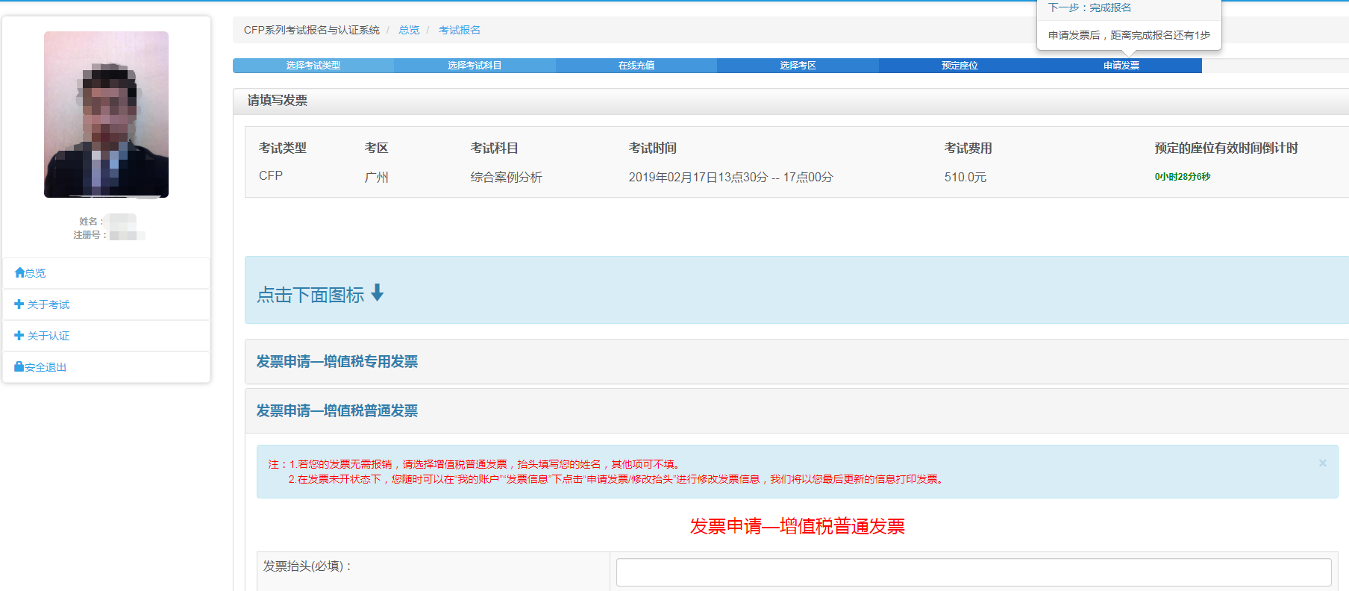Click the CFP exam type value
Image resolution: width=1349 pixels, height=591 pixels.
(271, 176)
